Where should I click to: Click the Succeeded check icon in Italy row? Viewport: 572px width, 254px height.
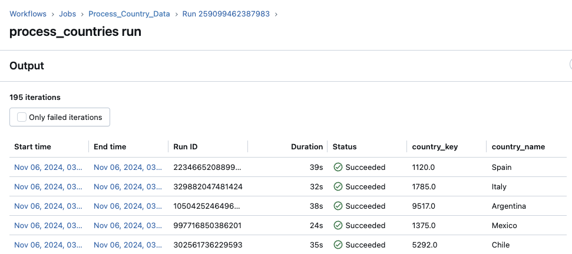tap(338, 187)
